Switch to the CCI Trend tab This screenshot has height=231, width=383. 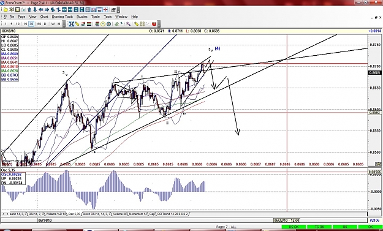[x=172, y=214]
